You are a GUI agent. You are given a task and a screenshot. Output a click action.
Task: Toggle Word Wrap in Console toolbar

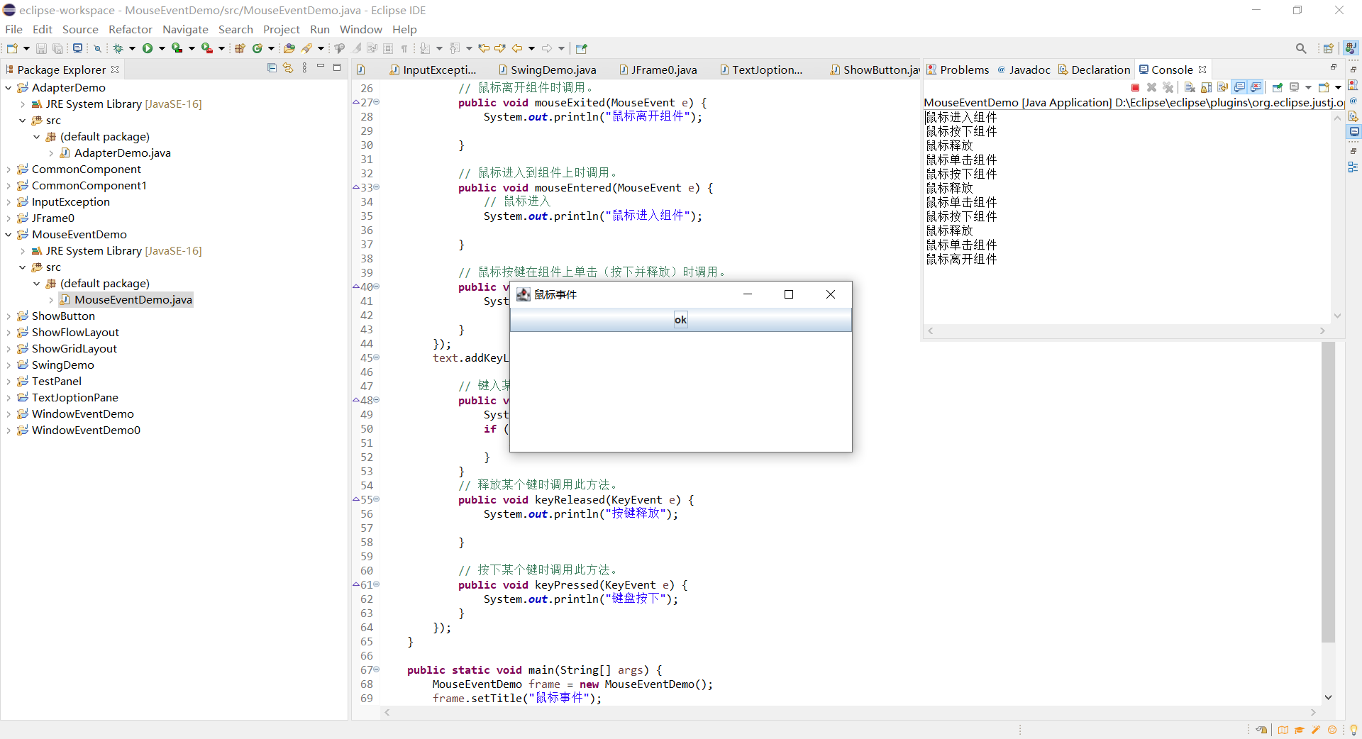click(x=1222, y=87)
